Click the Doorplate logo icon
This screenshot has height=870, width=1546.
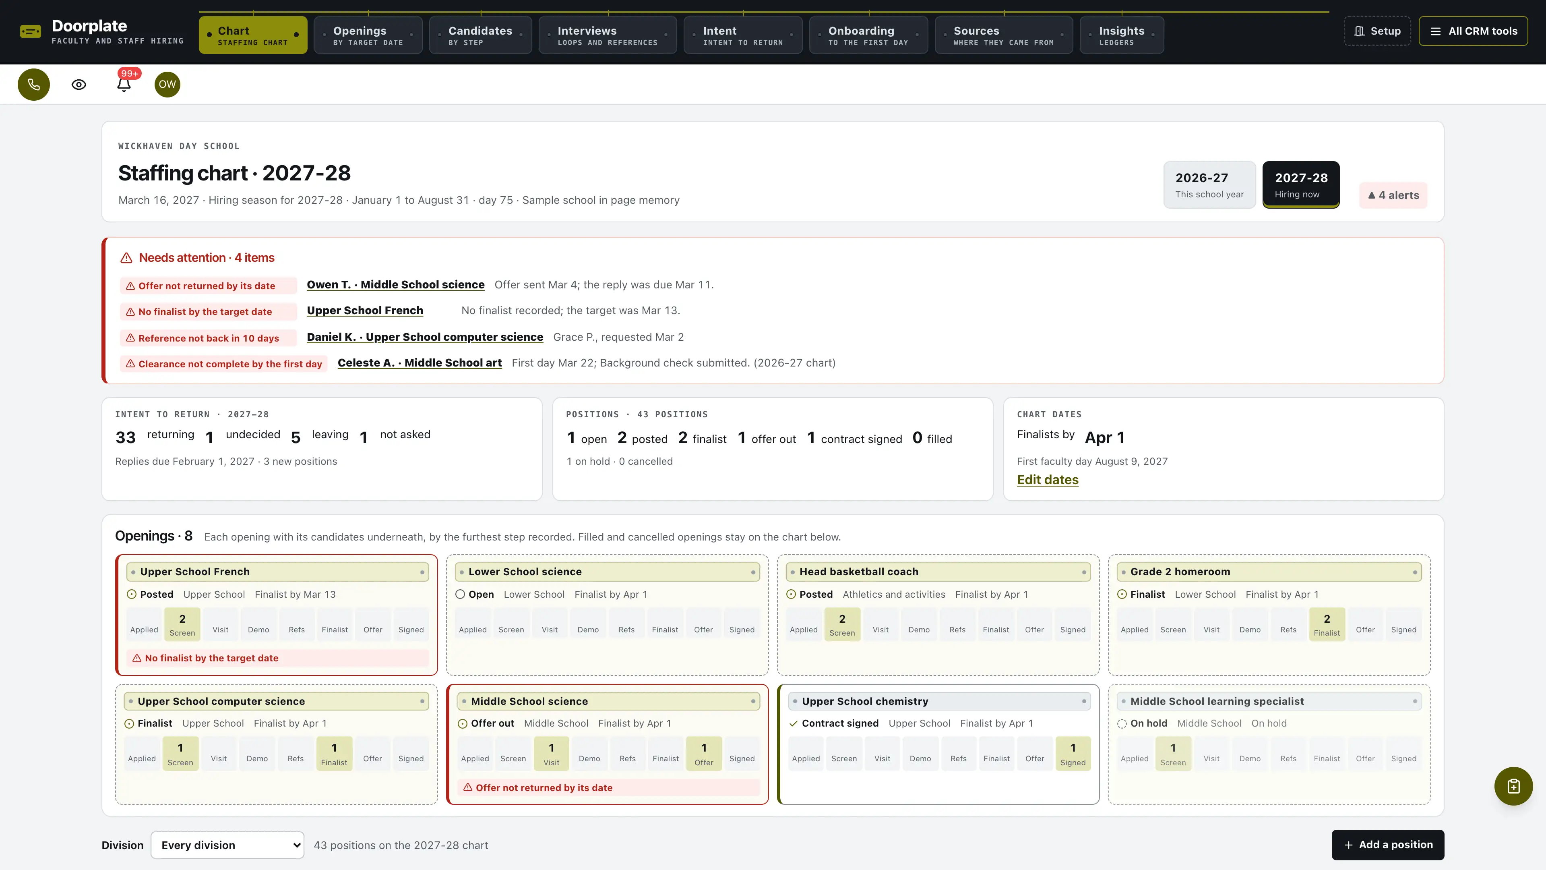31,31
